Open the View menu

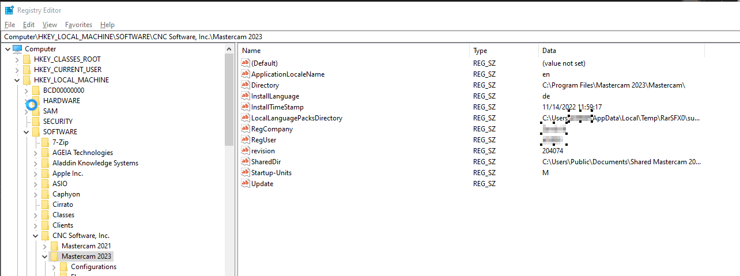point(50,25)
